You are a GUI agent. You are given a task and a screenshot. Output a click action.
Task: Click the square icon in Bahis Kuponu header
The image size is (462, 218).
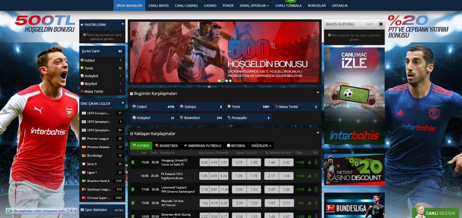(381, 24)
